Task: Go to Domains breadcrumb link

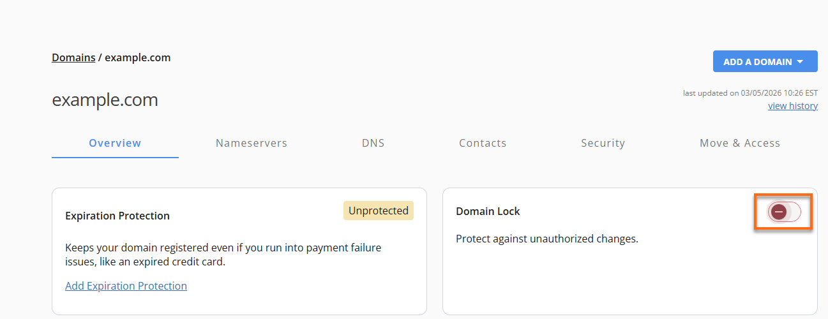Action: click(73, 57)
